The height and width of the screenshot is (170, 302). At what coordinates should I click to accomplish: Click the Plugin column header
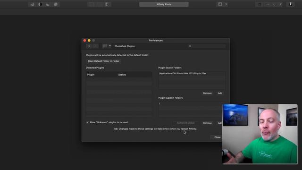click(101, 75)
